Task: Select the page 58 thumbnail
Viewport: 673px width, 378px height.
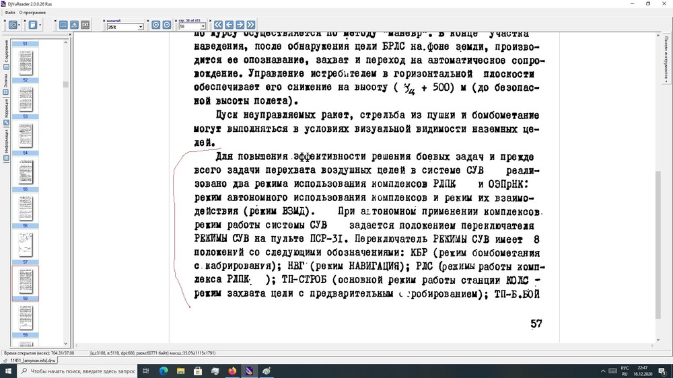Action: coord(26,283)
